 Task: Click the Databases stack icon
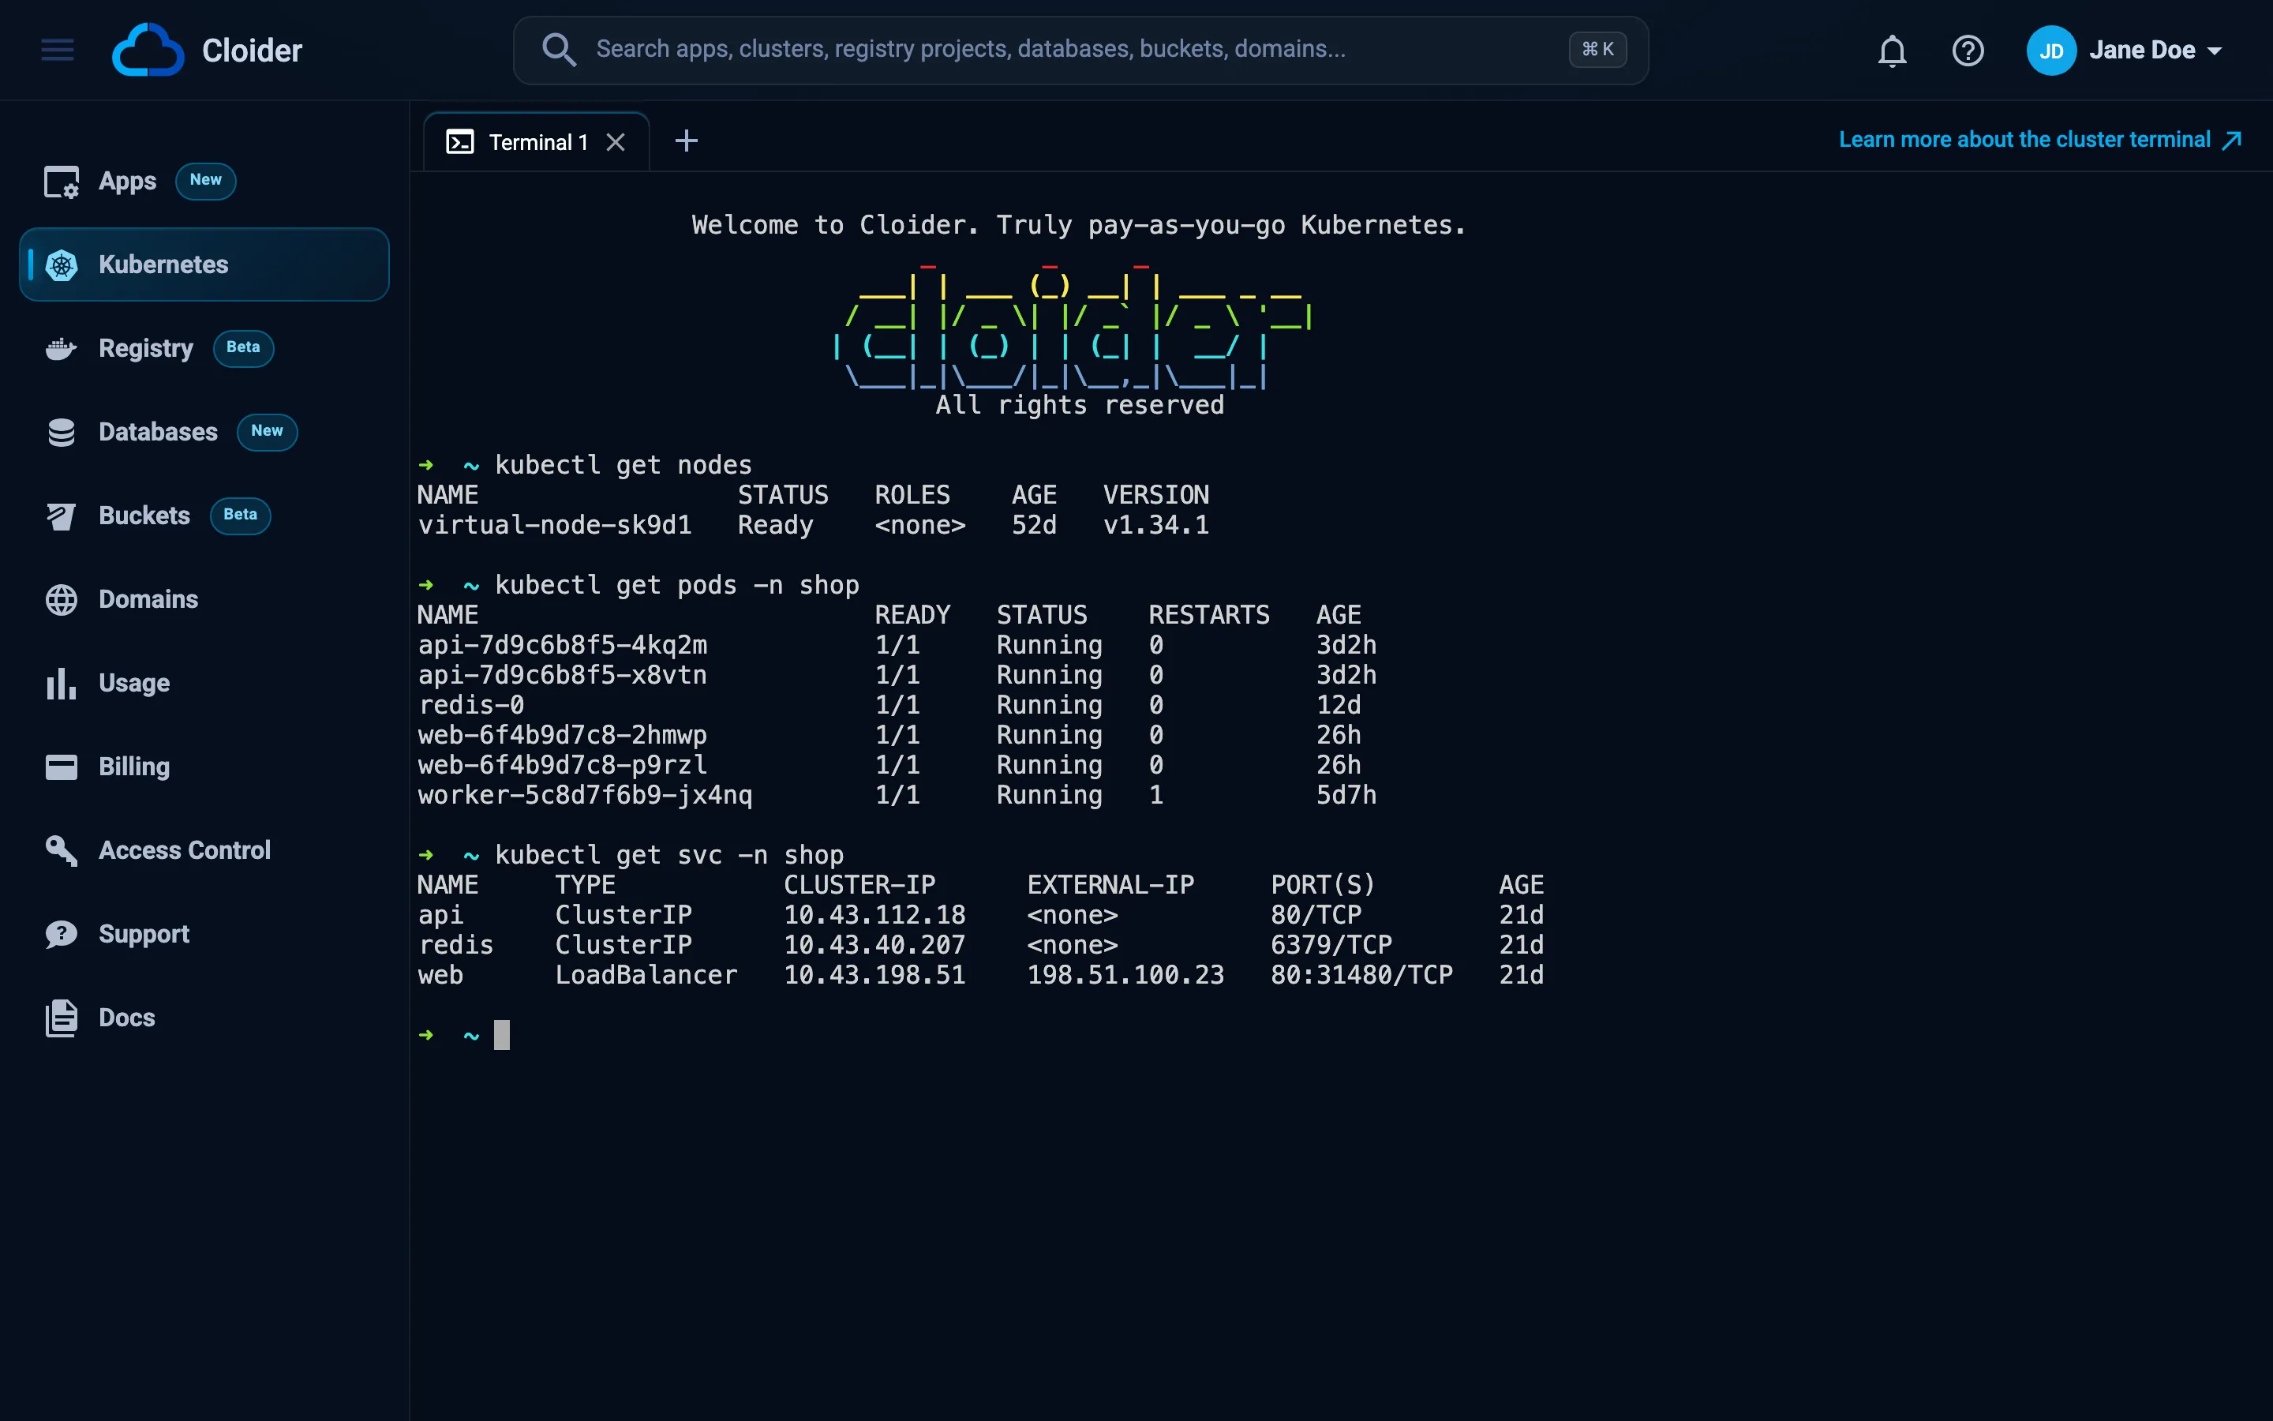tap(62, 433)
